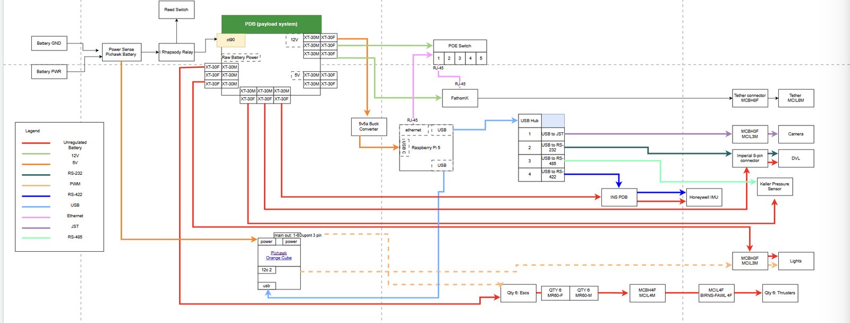Select POE Switch port 1
Image resolution: width=850 pixels, height=323 pixels.
pos(439,58)
